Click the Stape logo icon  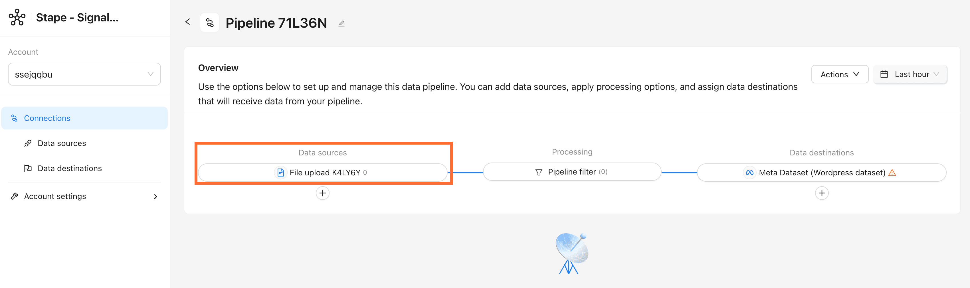point(17,17)
